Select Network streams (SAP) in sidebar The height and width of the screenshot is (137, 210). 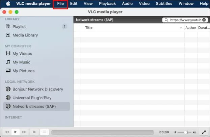click(x=36, y=106)
